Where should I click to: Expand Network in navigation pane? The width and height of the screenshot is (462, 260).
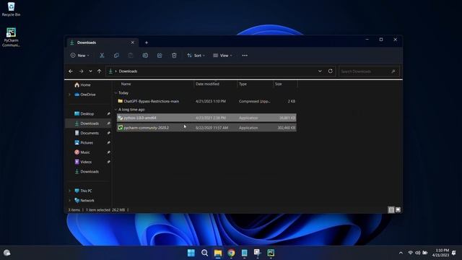[69, 201]
